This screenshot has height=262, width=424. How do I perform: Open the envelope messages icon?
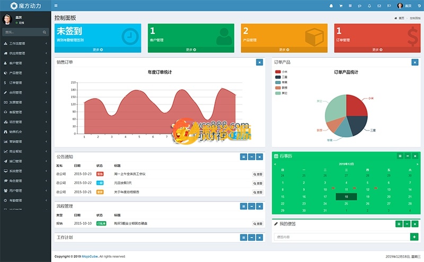tap(379, 6)
